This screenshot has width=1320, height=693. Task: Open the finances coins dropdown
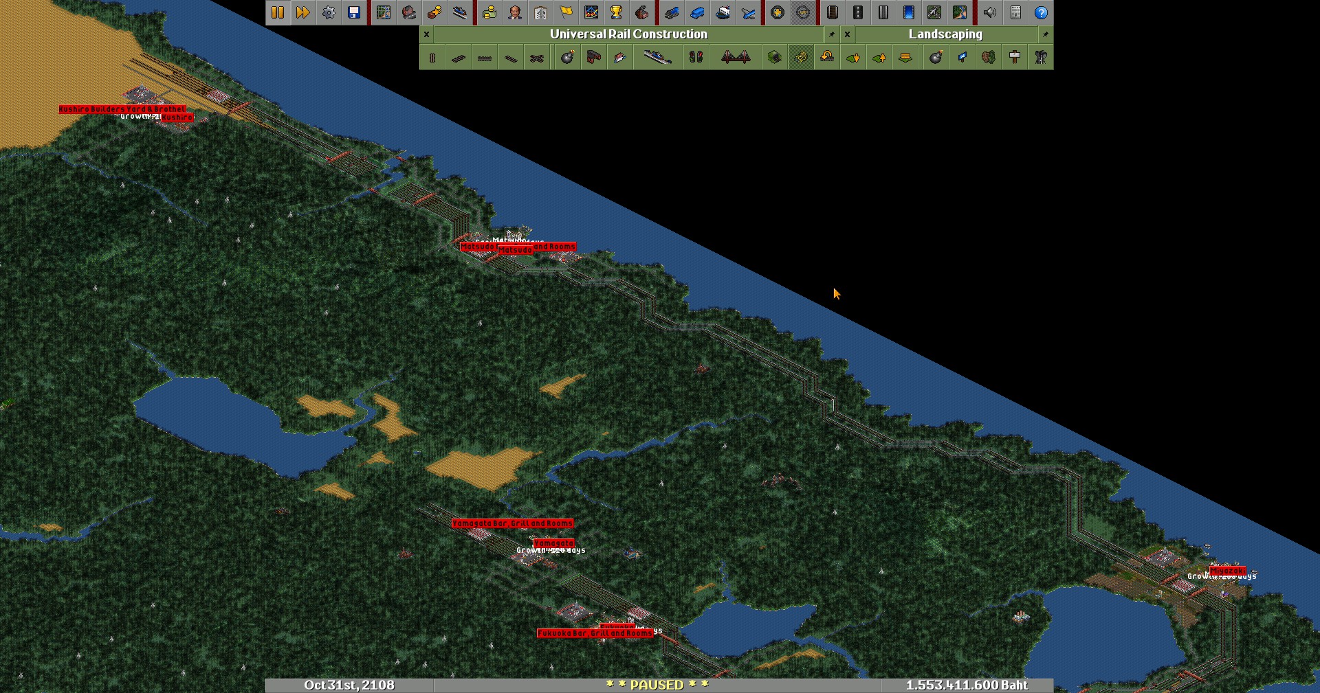point(489,12)
